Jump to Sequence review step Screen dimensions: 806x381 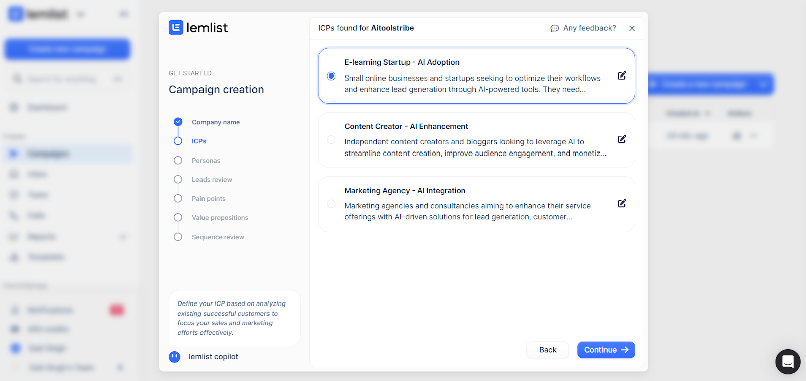coord(218,237)
